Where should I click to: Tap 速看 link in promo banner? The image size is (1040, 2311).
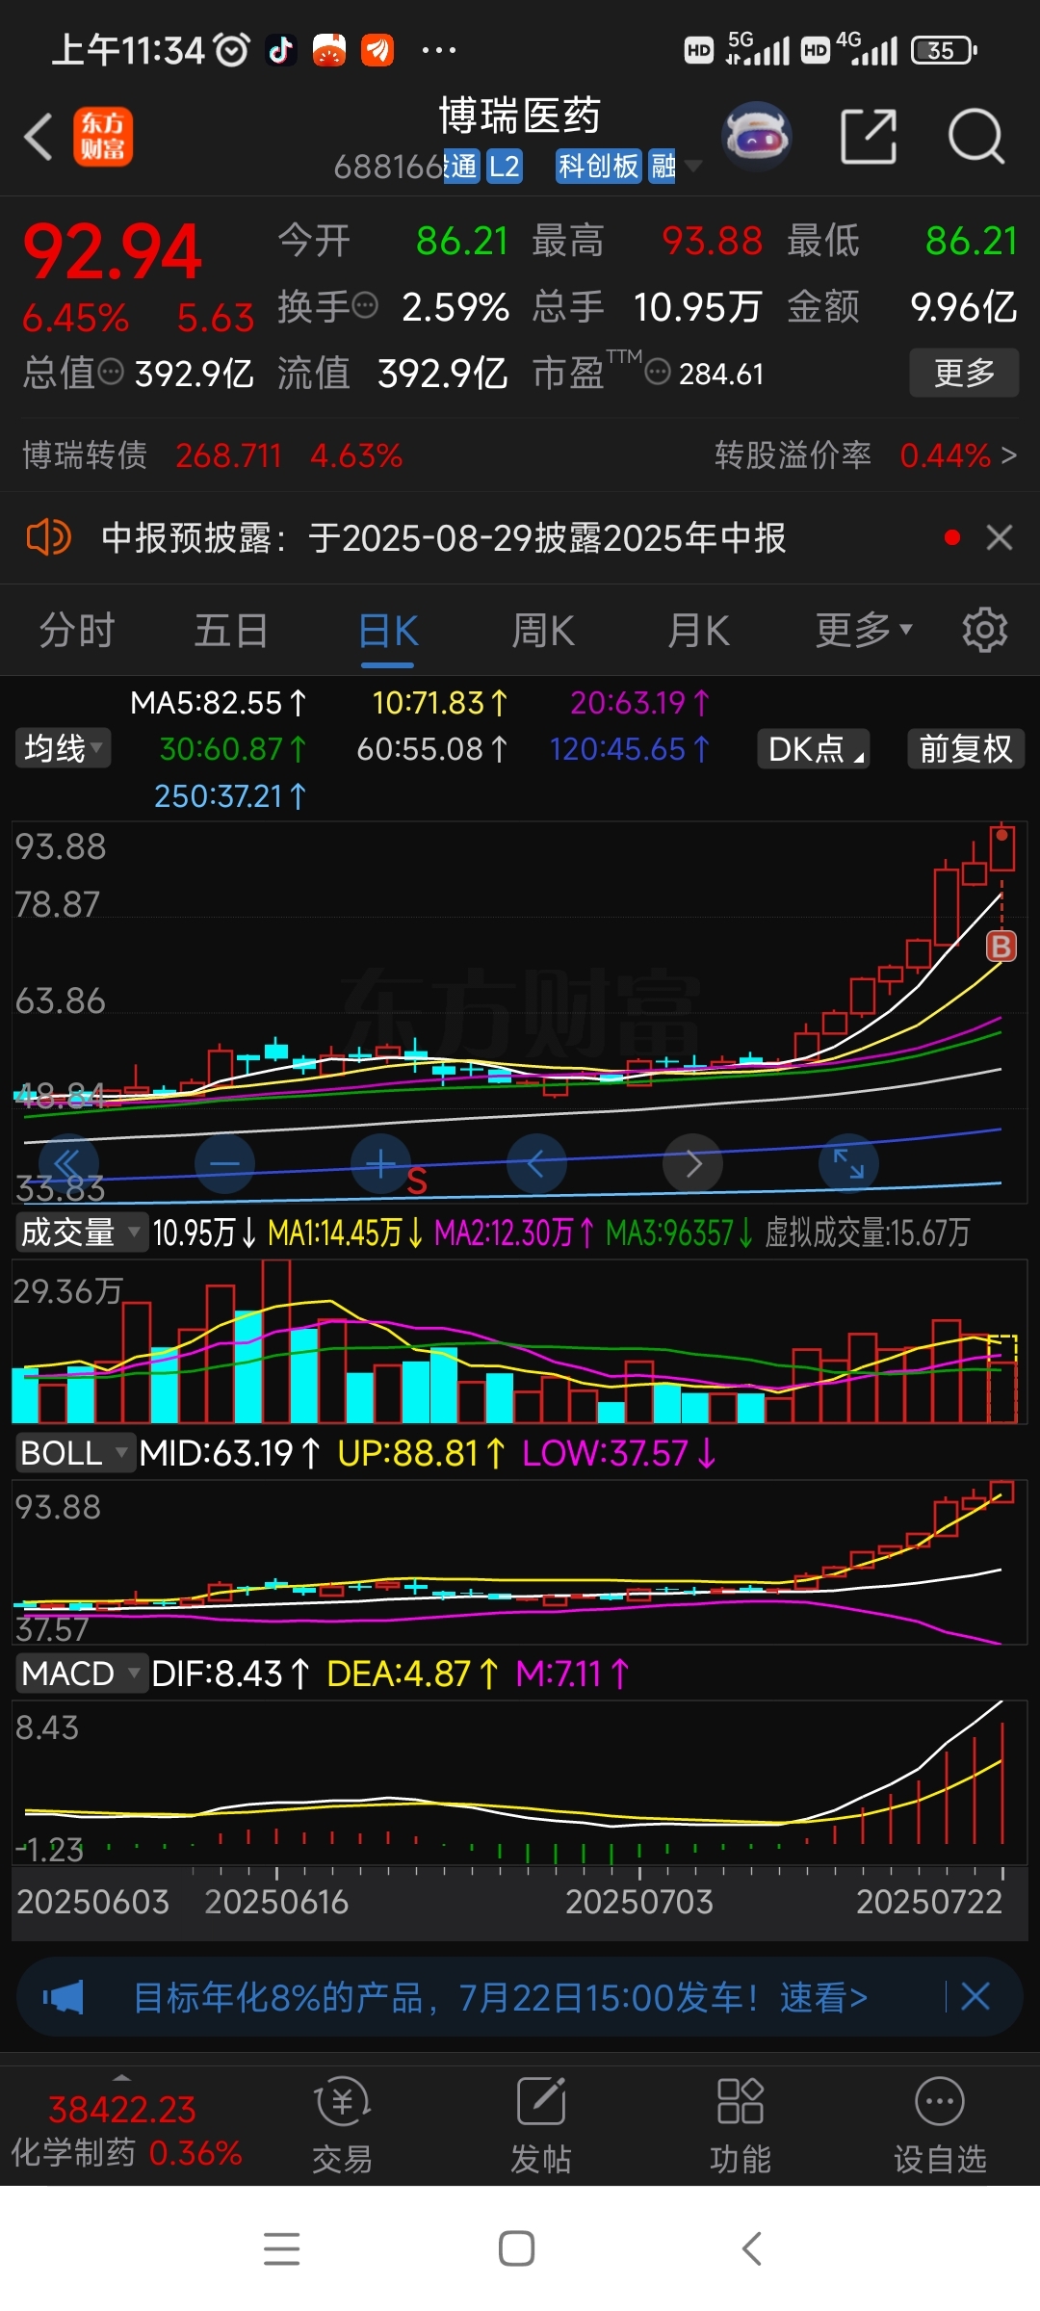(x=823, y=1998)
